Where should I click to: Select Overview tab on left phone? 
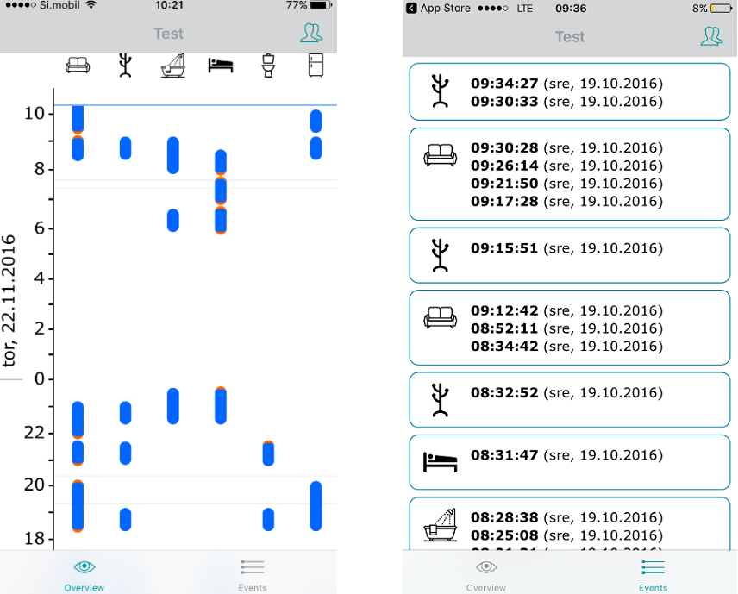click(84, 575)
